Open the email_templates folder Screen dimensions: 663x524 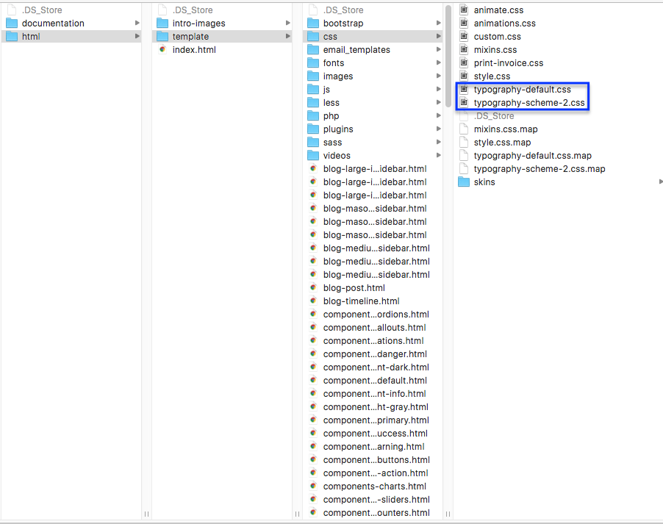[x=356, y=50]
